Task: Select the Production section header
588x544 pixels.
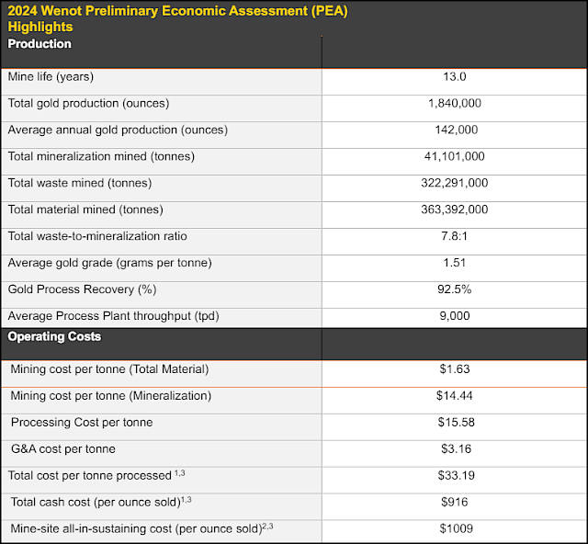Action: 40,44
